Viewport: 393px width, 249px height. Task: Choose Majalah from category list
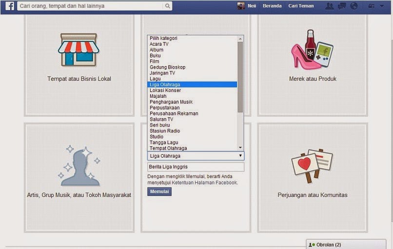tap(192, 96)
